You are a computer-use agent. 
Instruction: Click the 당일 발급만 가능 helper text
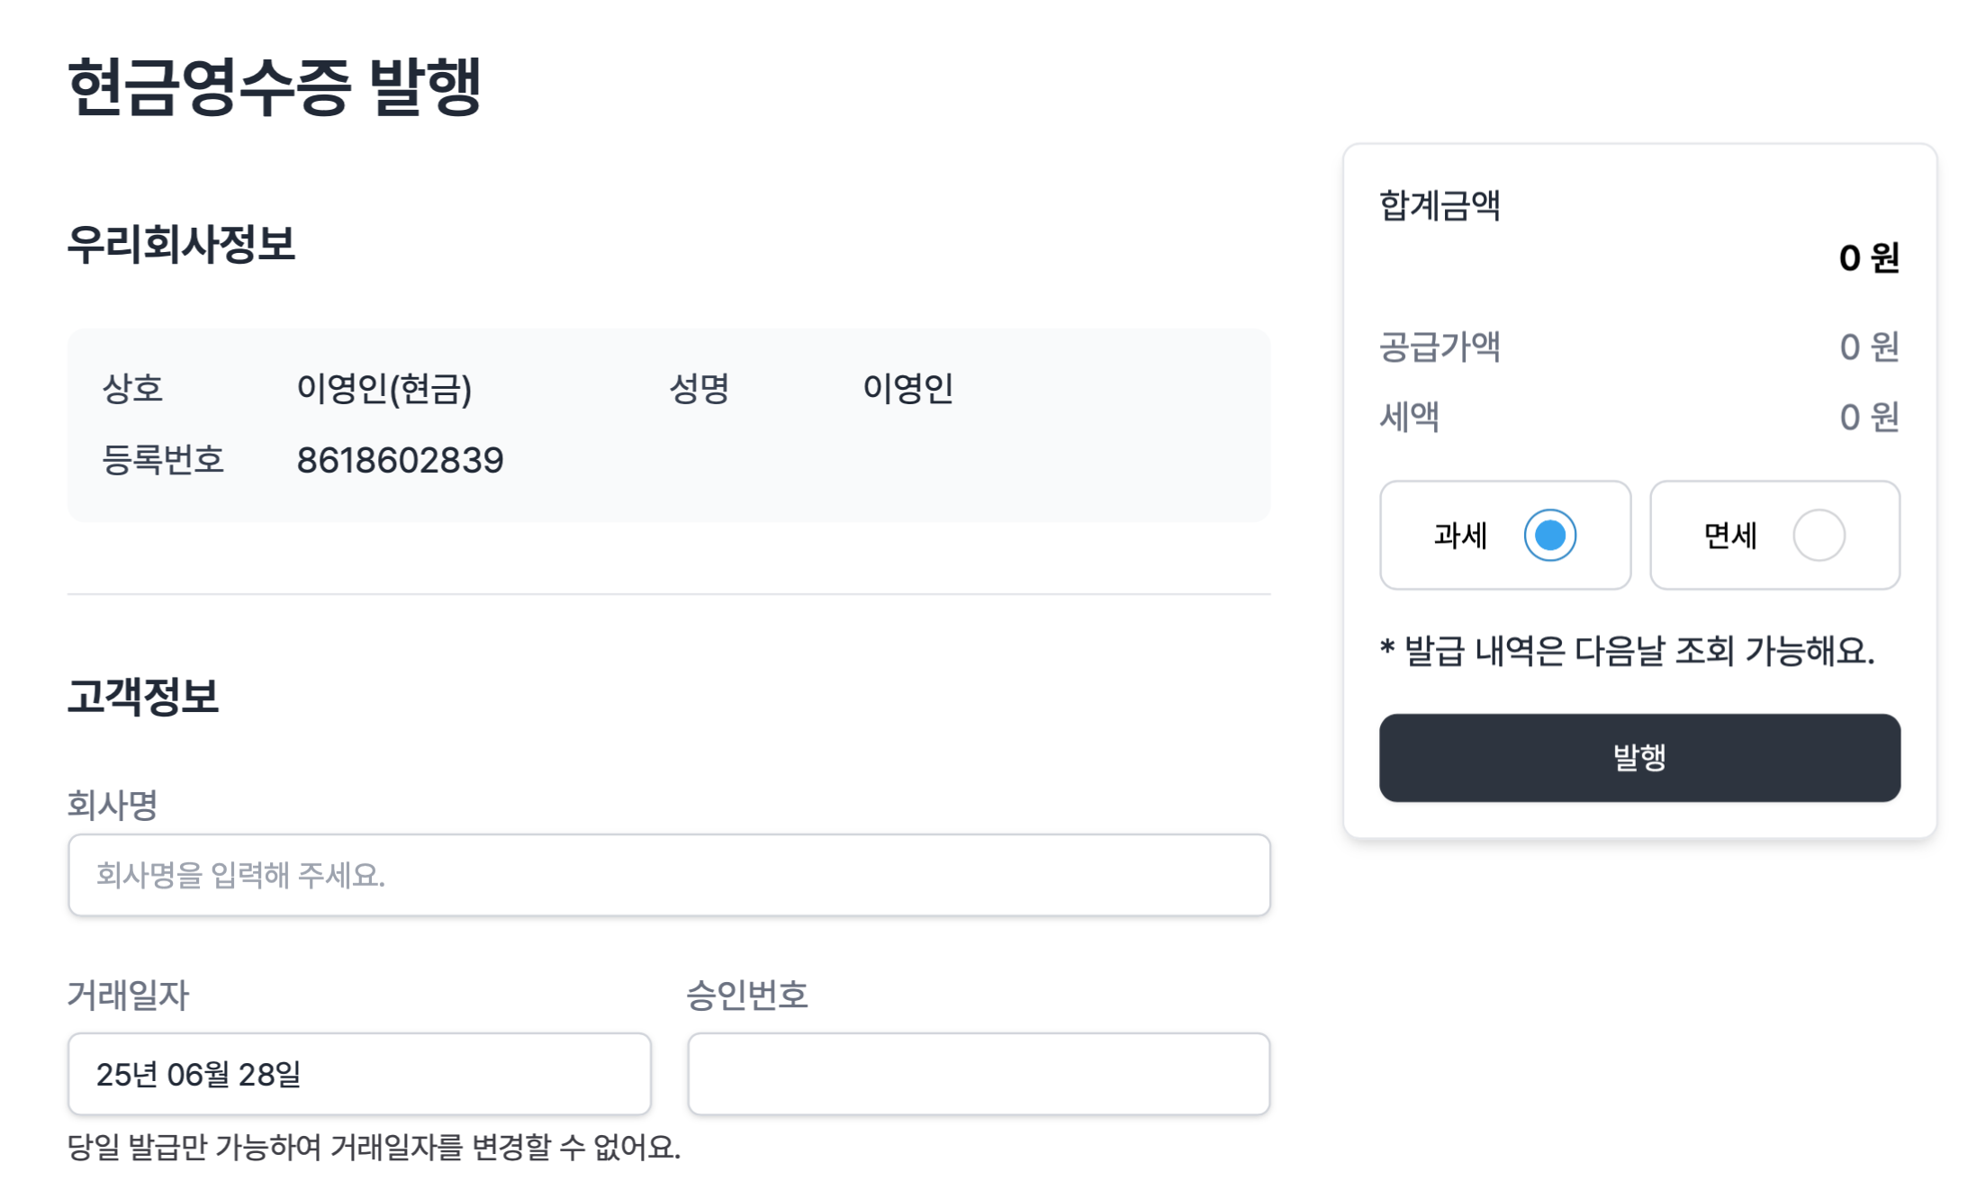tap(374, 1147)
